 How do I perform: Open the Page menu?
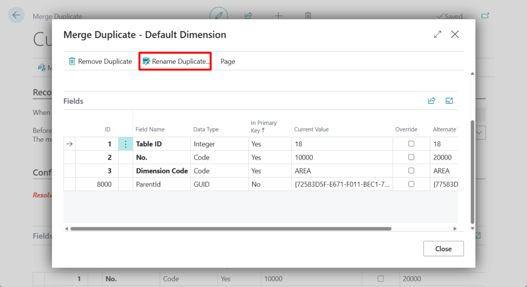[x=227, y=62]
